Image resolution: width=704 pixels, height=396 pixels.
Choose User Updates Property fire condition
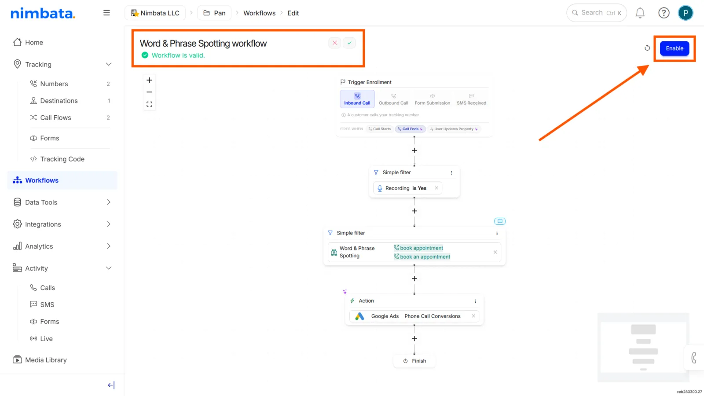click(x=454, y=129)
